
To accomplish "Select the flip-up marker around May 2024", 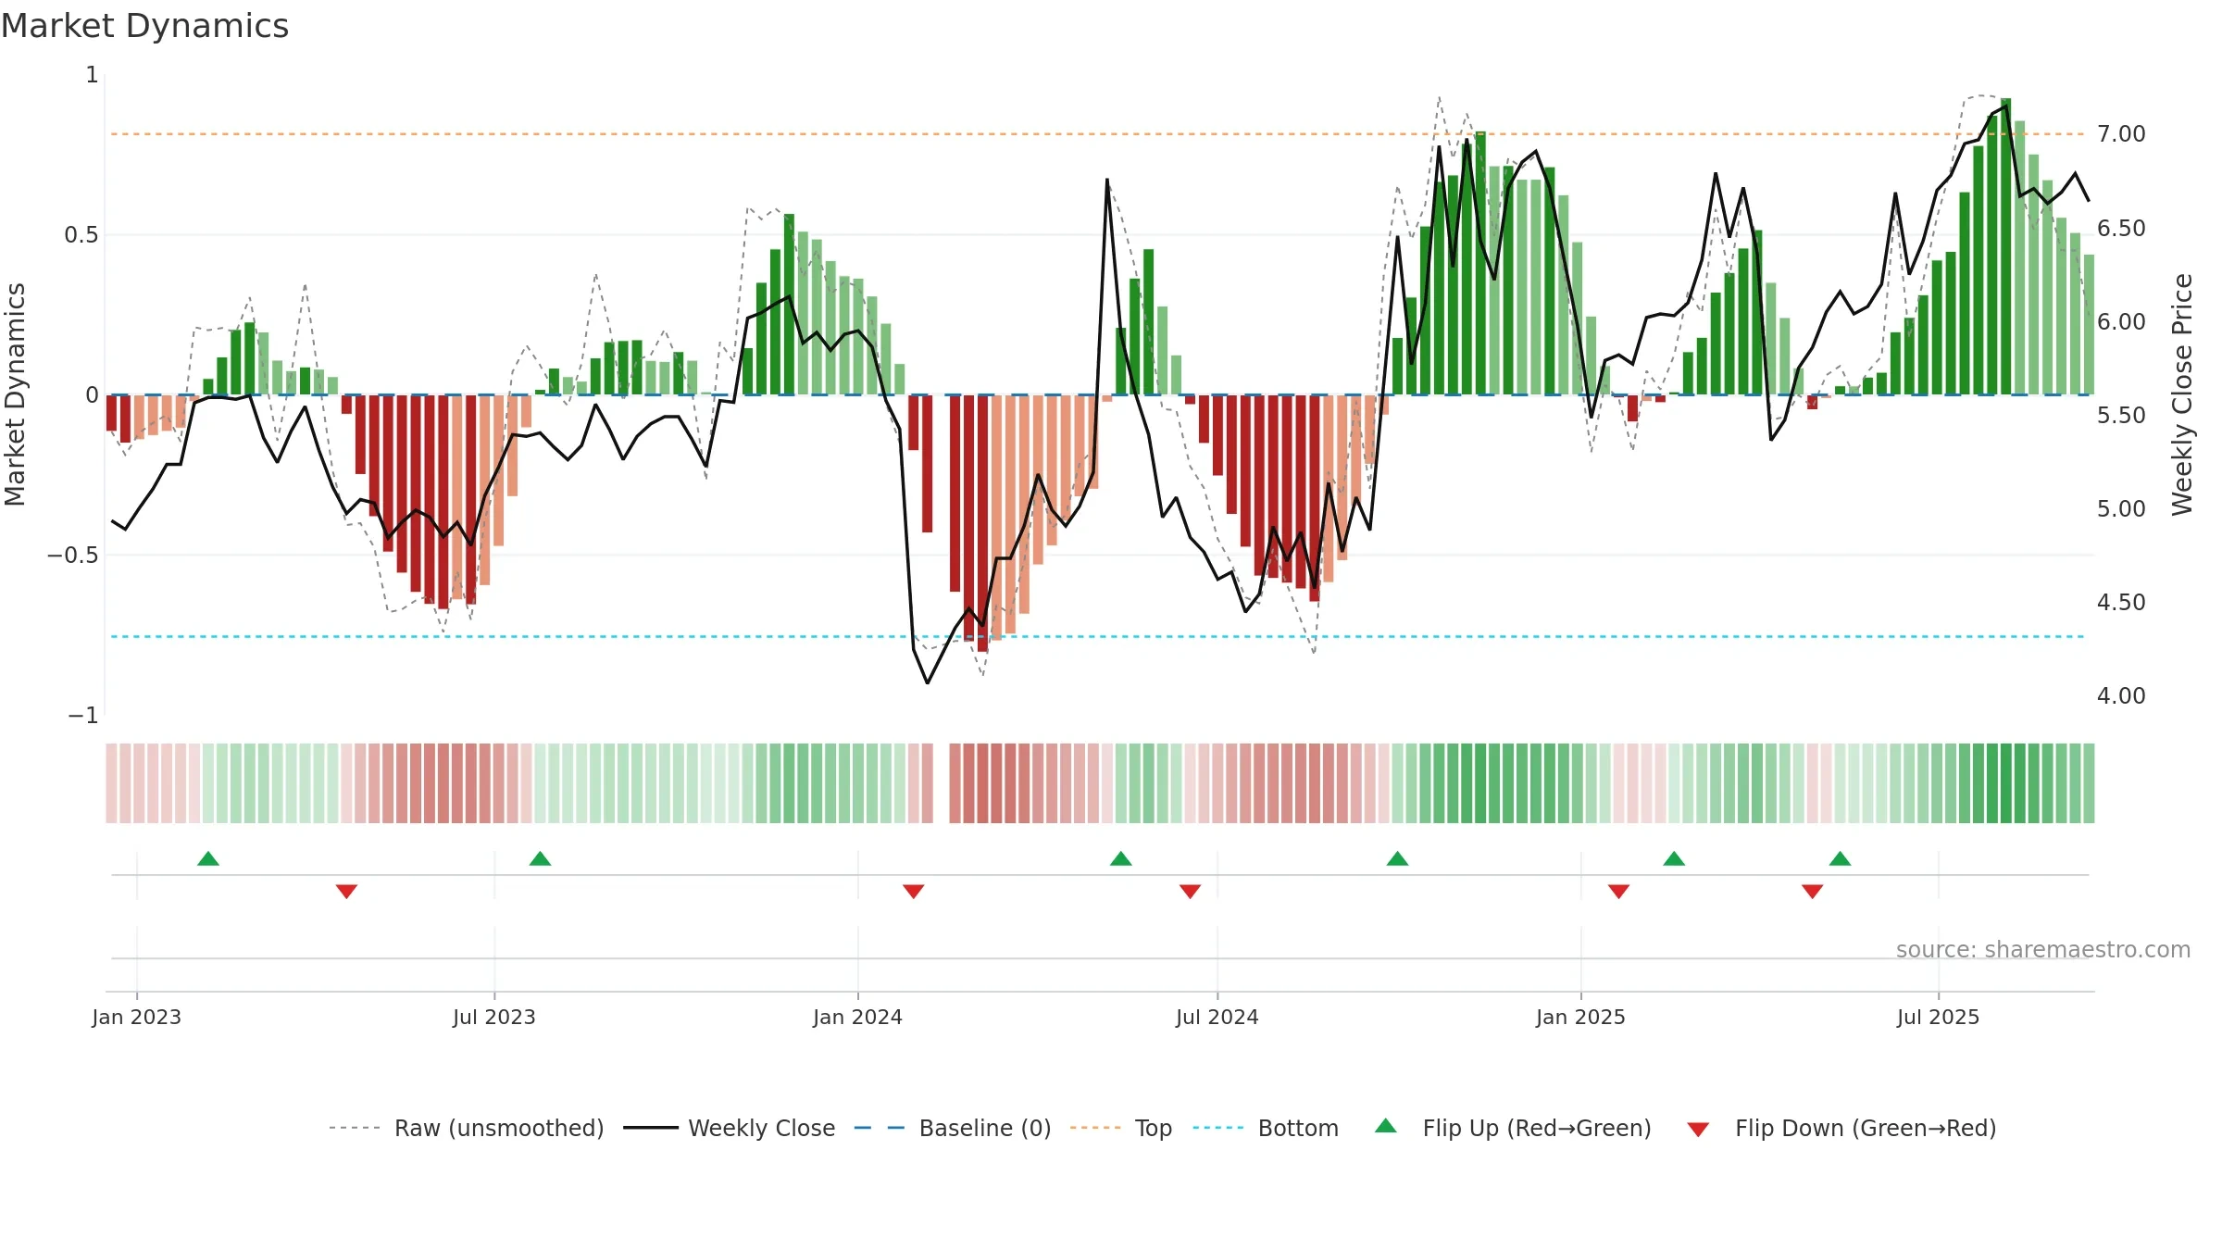I will click(x=1121, y=858).
